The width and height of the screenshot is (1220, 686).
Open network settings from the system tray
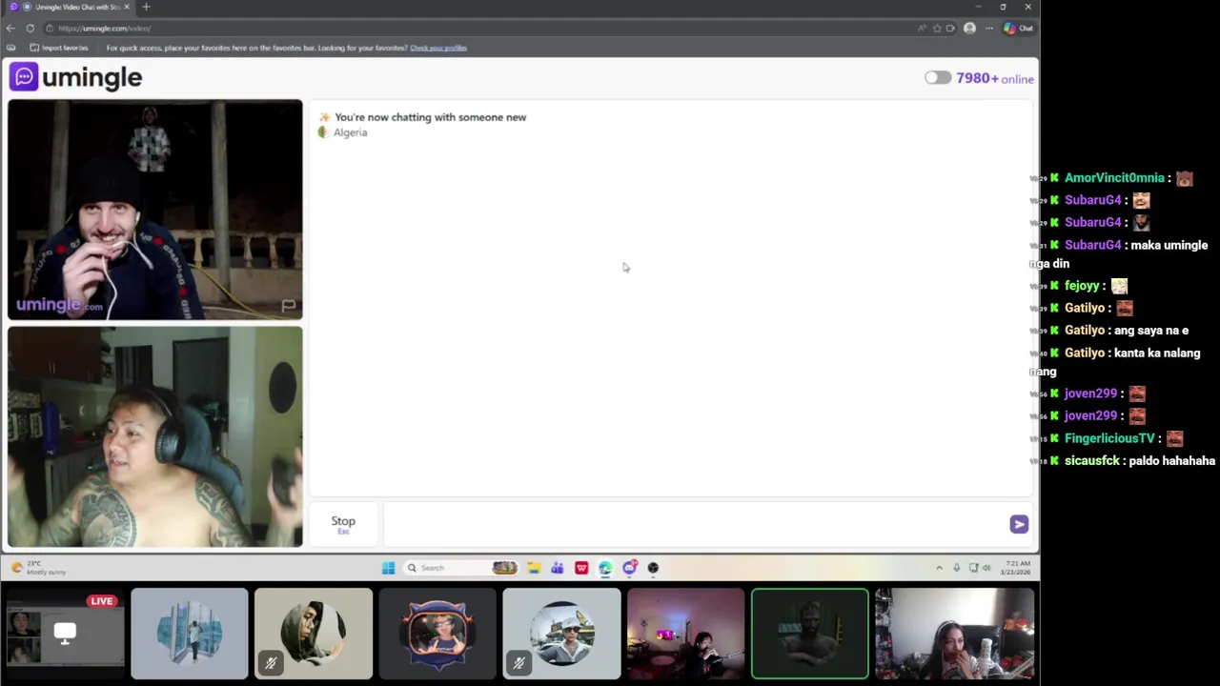973,568
